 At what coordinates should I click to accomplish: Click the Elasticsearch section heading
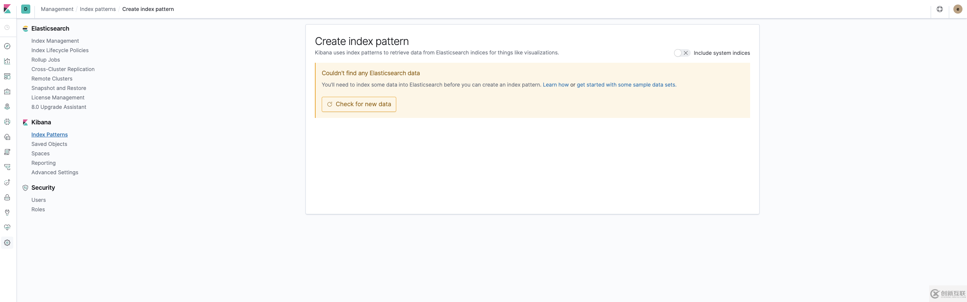[50, 29]
